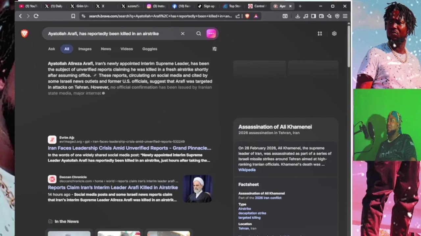Open the Wikipedia link in info panel

pyautogui.click(x=247, y=170)
